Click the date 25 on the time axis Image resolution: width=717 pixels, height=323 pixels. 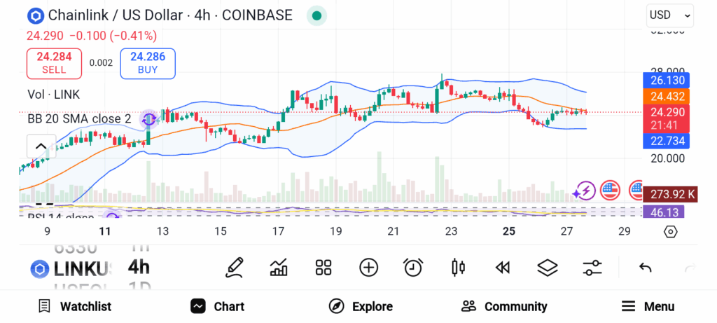509,231
